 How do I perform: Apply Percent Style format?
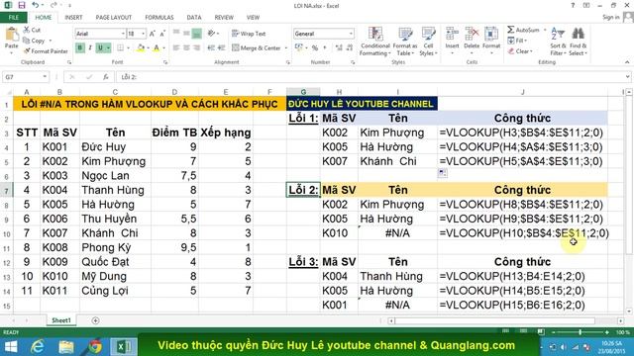[x=315, y=48]
